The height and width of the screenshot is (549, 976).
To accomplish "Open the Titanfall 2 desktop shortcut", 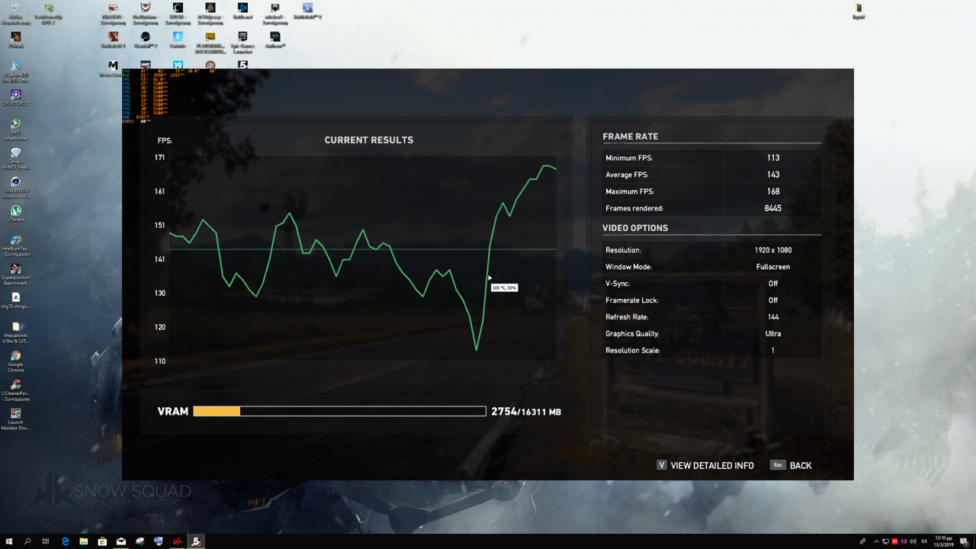I will click(x=145, y=40).
